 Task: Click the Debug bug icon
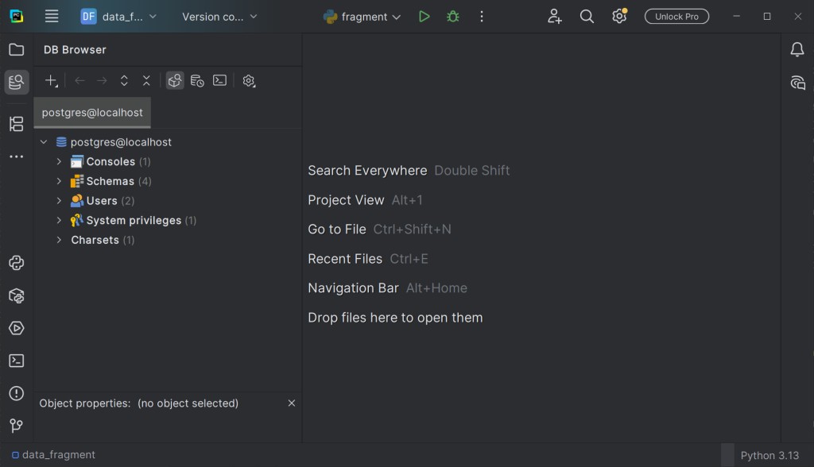click(453, 17)
